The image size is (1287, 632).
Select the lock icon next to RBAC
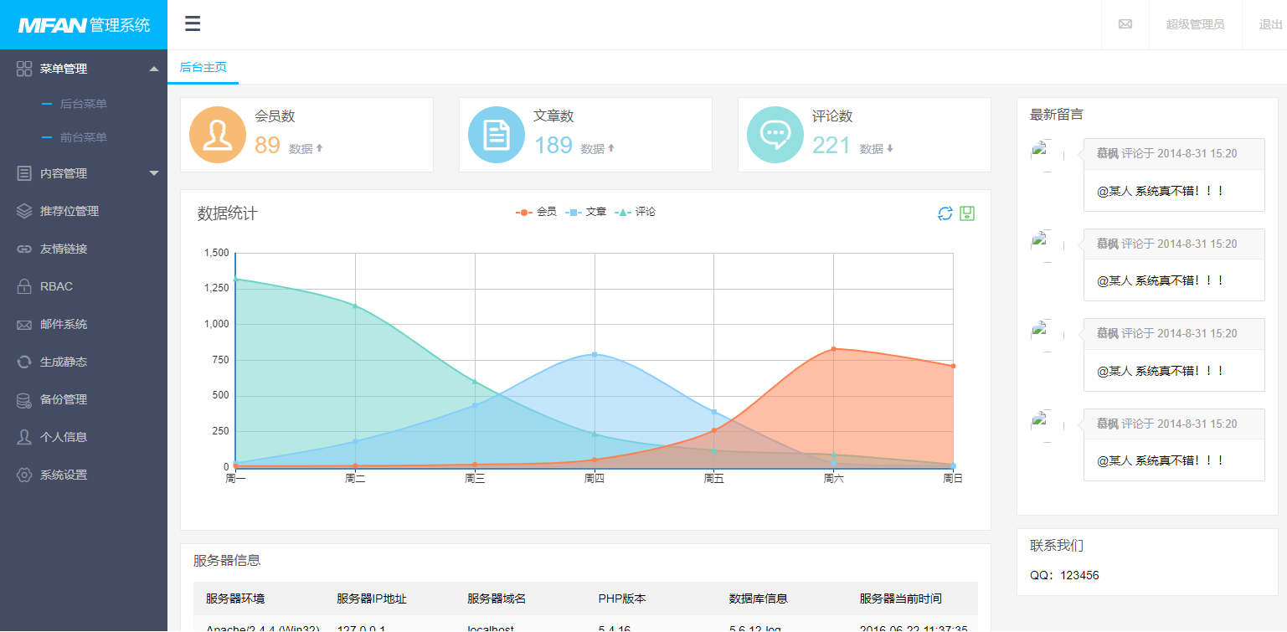pos(23,286)
